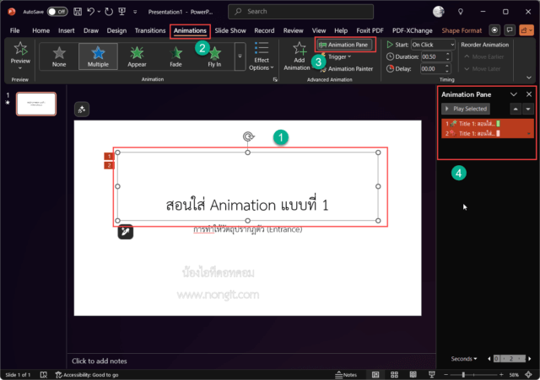Select animation entry 1 Title 1
Image resolution: width=540 pixels, height=380 pixels.
coord(488,124)
